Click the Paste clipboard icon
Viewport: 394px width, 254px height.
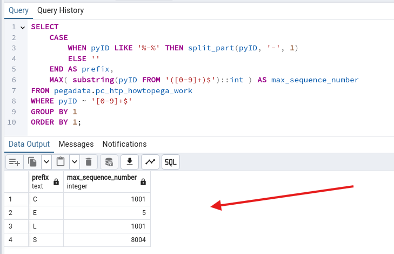click(61, 161)
